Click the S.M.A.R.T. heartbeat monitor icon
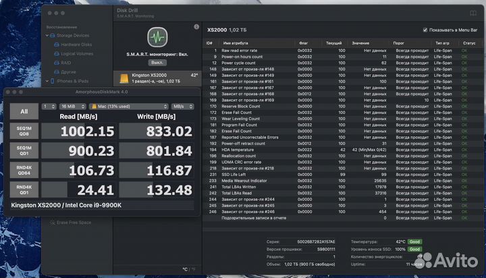Viewport: 486px width, 278px height. pyautogui.click(x=157, y=37)
